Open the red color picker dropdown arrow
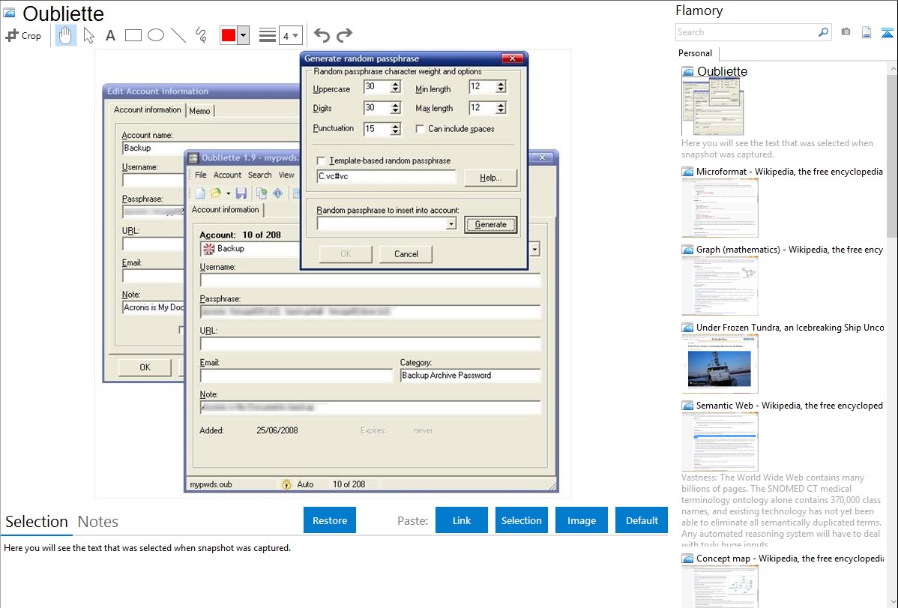 coord(243,35)
